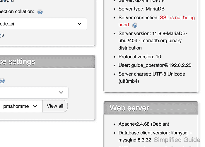The width and height of the screenshot is (205, 147).
Task: Click the View all themes button
Action: click(x=55, y=106)
